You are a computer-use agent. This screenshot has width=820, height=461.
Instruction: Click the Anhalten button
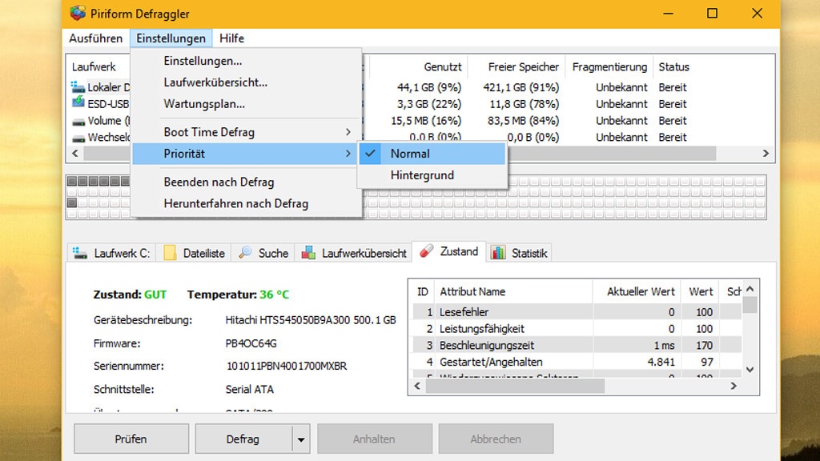click(x=375, y=439)
